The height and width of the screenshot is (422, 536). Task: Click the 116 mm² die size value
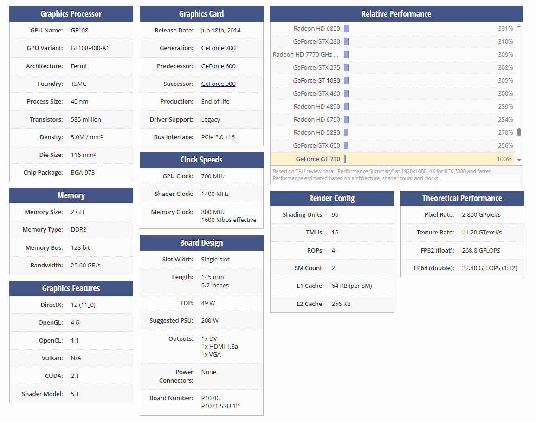click(83, 155)
